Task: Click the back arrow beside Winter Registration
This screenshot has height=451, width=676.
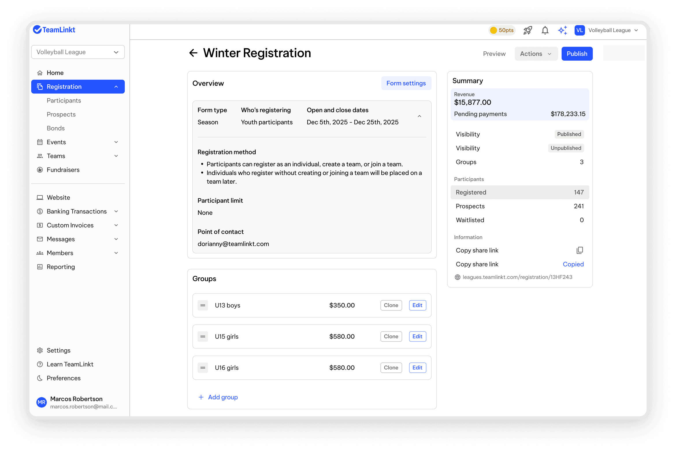Action: tap(193, 53)
